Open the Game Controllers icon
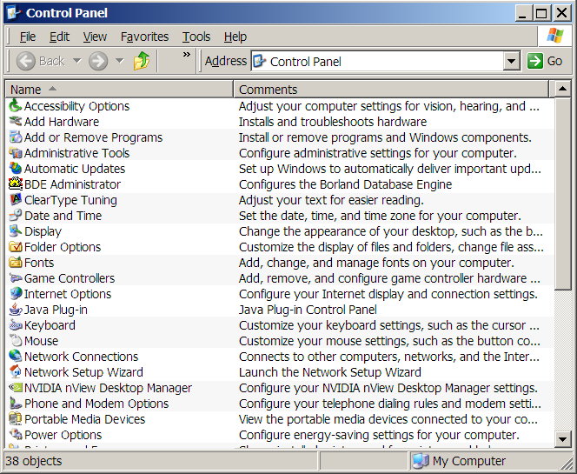Screen dimensions: 577x474 coord(16,278)
